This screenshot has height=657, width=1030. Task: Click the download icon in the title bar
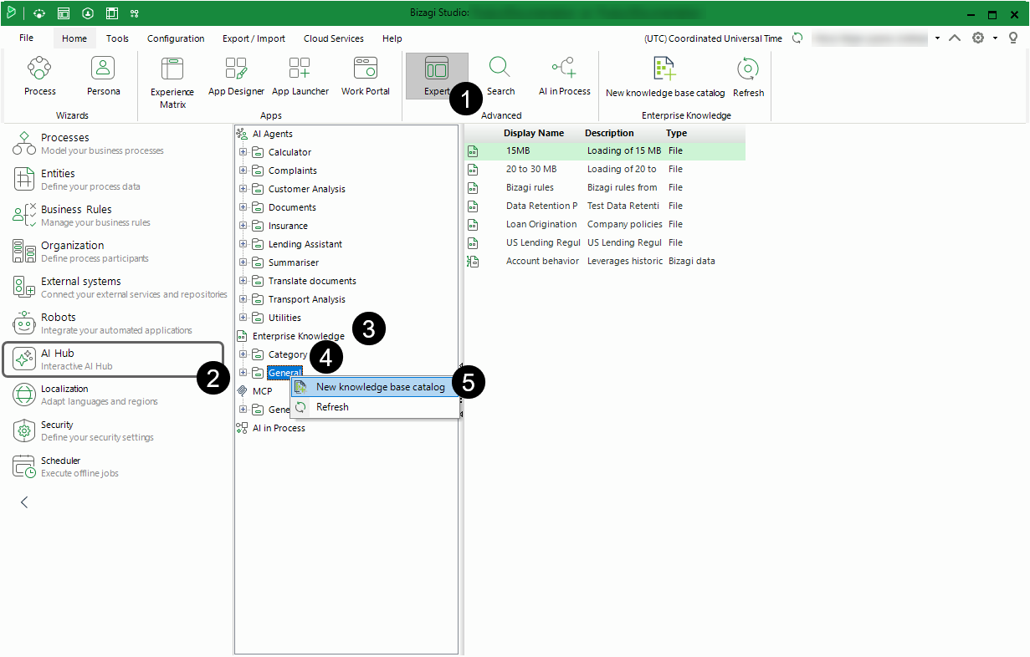click(88, 13)
